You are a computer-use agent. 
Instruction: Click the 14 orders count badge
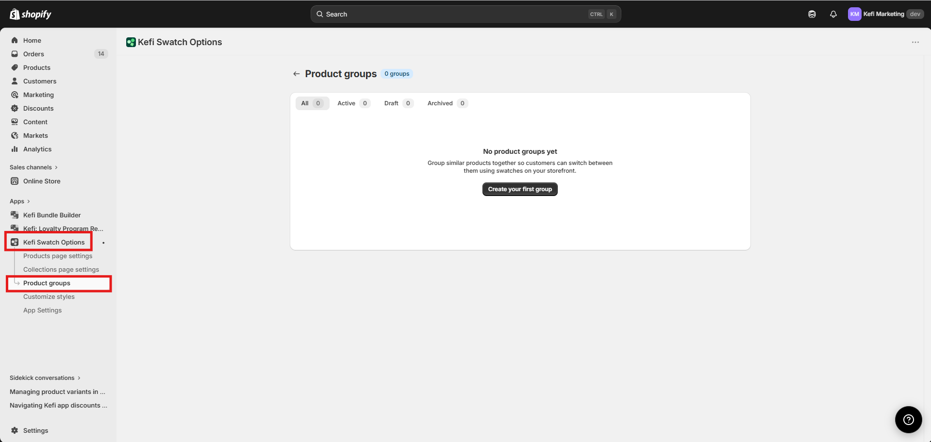click(x=101, y=54)
